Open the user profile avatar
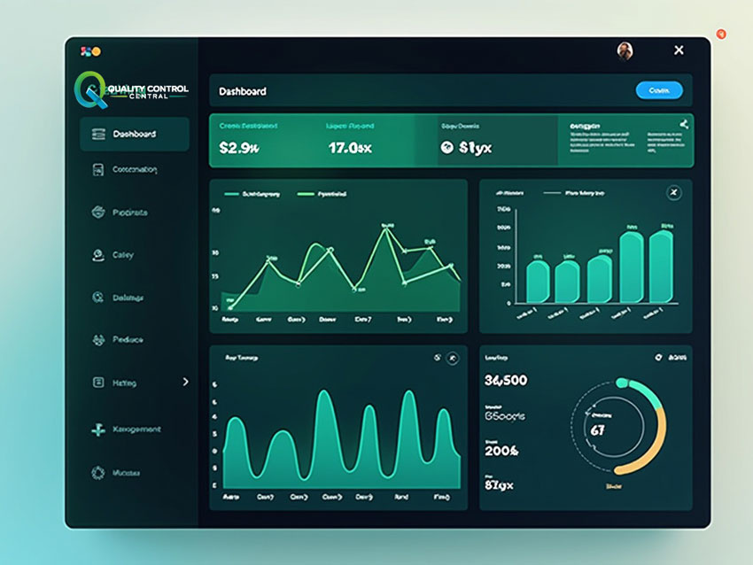753x565 pixels. [625, 50]
